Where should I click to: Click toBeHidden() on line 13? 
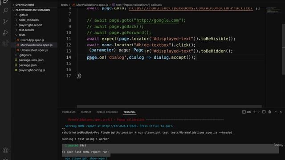pyautogui.click(x=216, y=51)
